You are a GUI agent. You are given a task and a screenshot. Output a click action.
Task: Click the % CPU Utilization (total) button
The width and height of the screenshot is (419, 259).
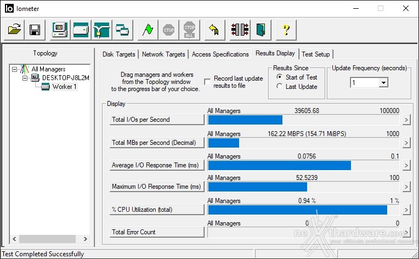(x=157, y=210)
